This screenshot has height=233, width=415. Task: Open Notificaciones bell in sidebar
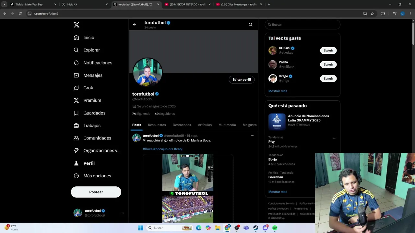[93, 63]
